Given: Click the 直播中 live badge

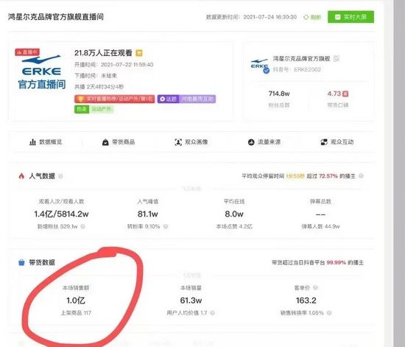Looking at the screenshot, I should point(27,52).
